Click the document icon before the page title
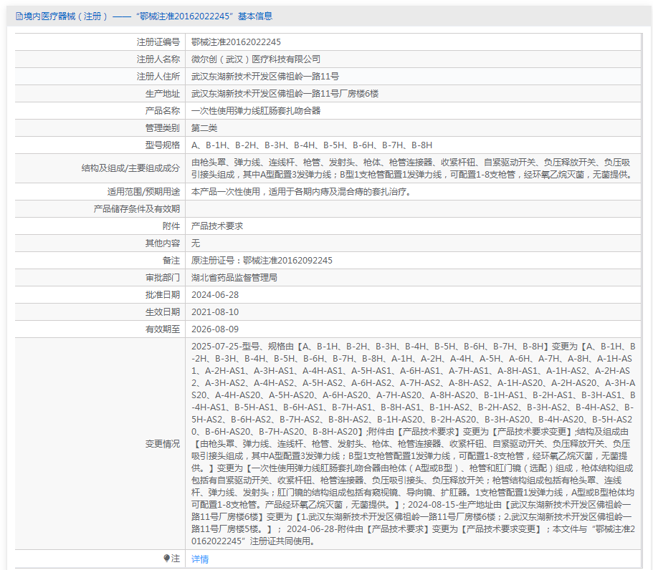Screen dimensions: 653x570 (19, 16)
